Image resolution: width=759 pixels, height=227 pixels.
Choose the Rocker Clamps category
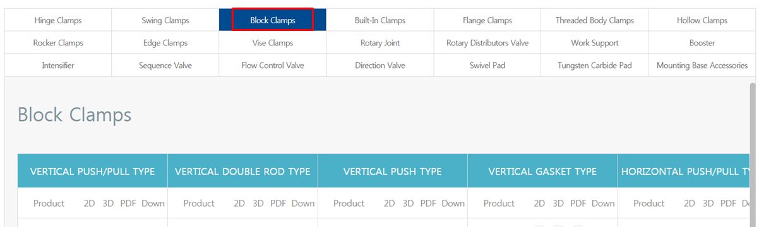coord(58,43)
